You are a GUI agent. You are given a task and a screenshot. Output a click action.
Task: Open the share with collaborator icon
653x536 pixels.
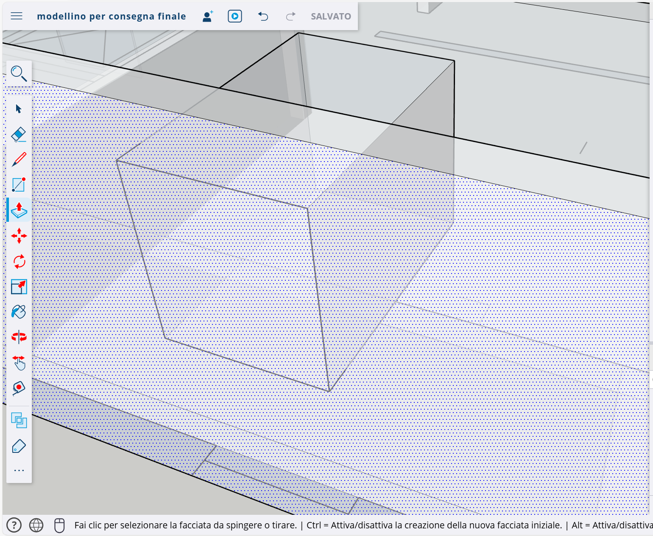tap(207, 16)
